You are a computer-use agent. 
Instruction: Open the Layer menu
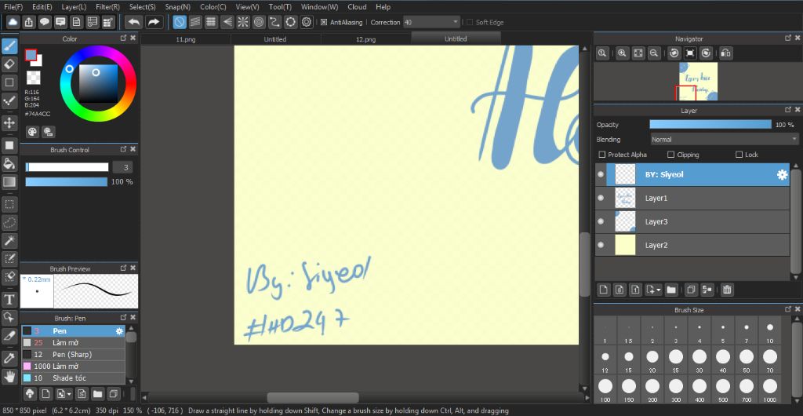pos(74,6)
